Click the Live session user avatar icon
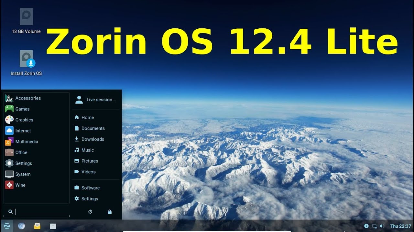 pos(79,100)
